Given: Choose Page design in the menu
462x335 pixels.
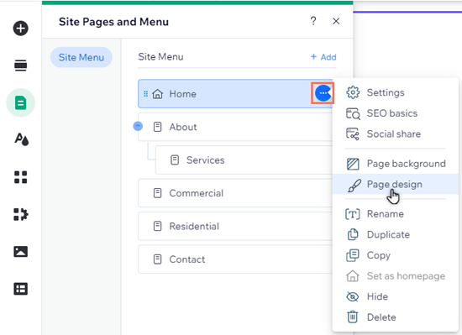Looking at the screenshot, I should click(396, 184).
